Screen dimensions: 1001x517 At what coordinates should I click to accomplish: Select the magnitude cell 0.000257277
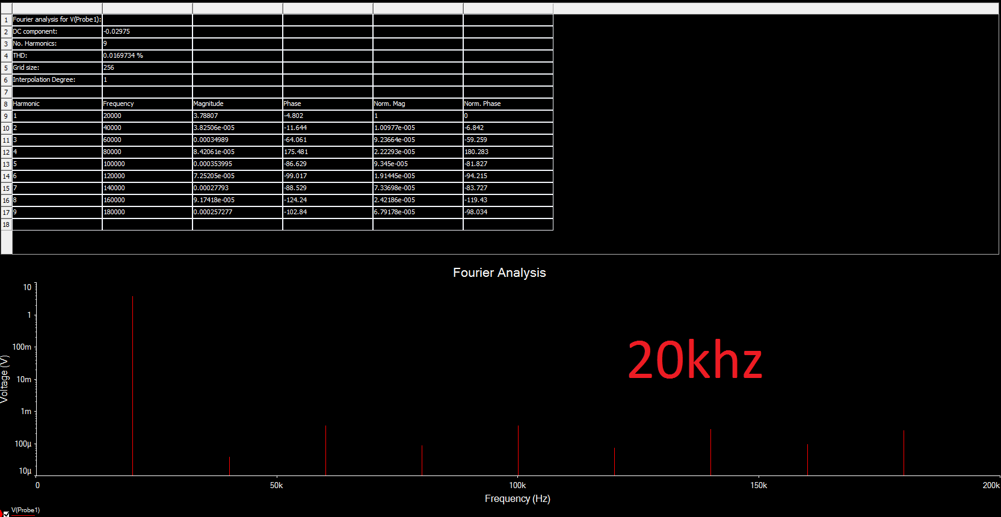(238, 212)
